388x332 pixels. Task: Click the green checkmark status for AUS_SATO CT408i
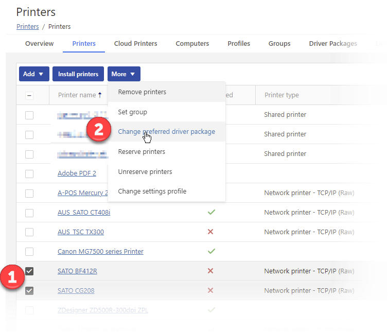(x=211, y=212)
